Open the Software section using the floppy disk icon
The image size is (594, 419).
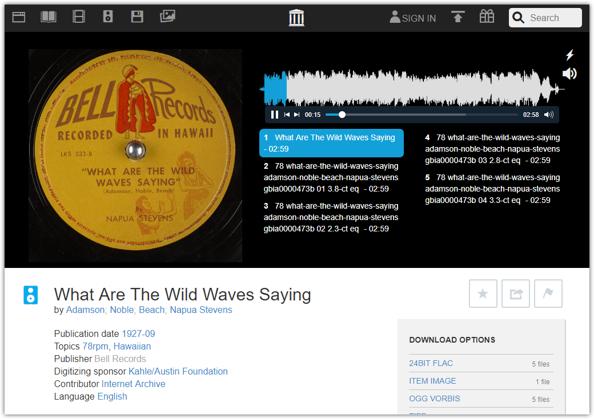coord(137,17)
